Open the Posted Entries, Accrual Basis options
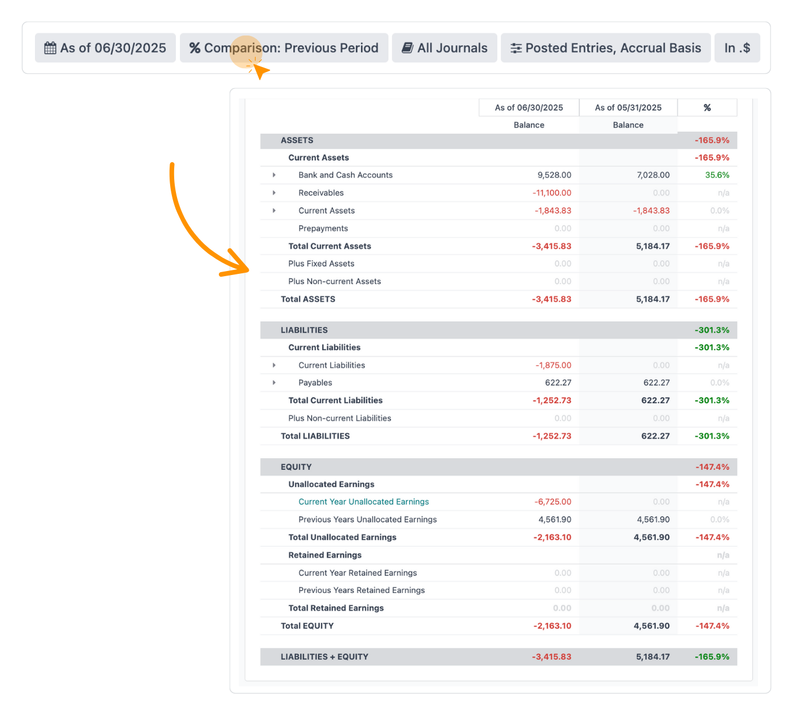This screenshot has width=793, height=715. click(606, 48)
